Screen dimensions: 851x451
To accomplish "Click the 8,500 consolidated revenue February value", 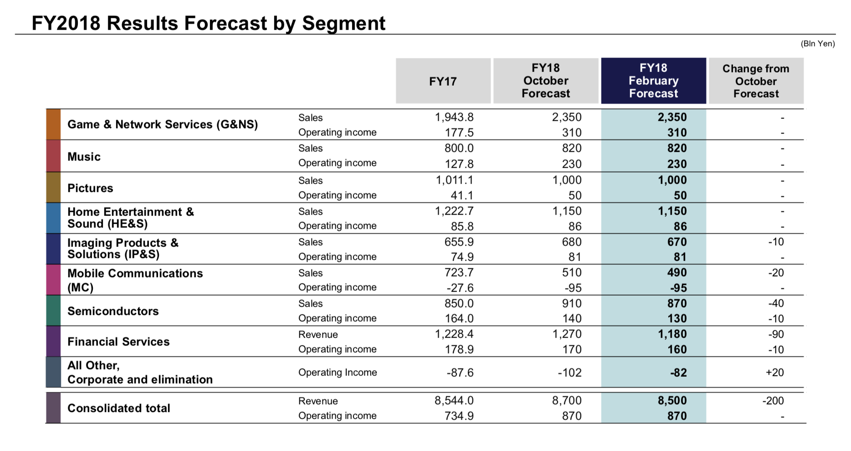I will point(672,400).
